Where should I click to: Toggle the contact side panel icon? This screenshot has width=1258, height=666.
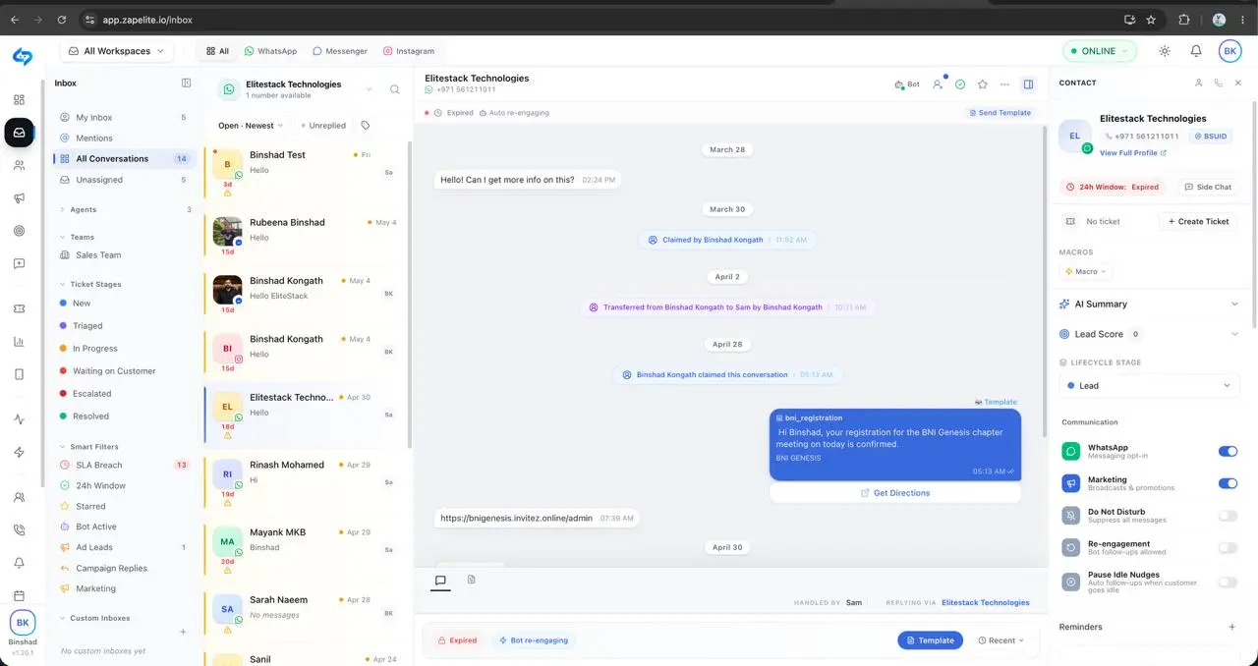tap(1028, 84)
